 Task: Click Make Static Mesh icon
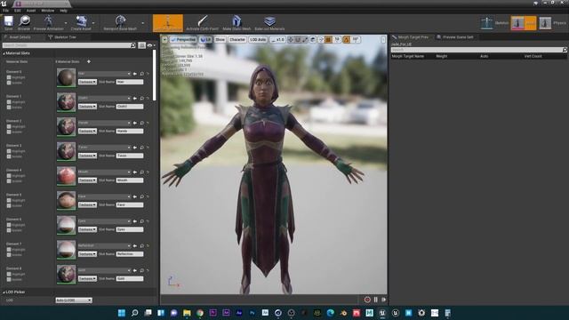[236, 22]
